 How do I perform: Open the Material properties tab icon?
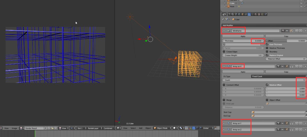click(x=256, y=14)
